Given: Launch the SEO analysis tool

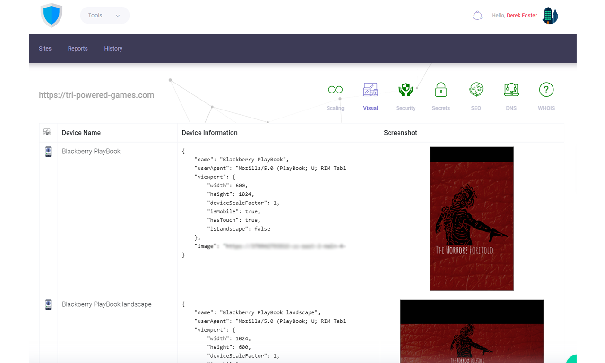Looking at the screenshot, I should coord(476,94).
